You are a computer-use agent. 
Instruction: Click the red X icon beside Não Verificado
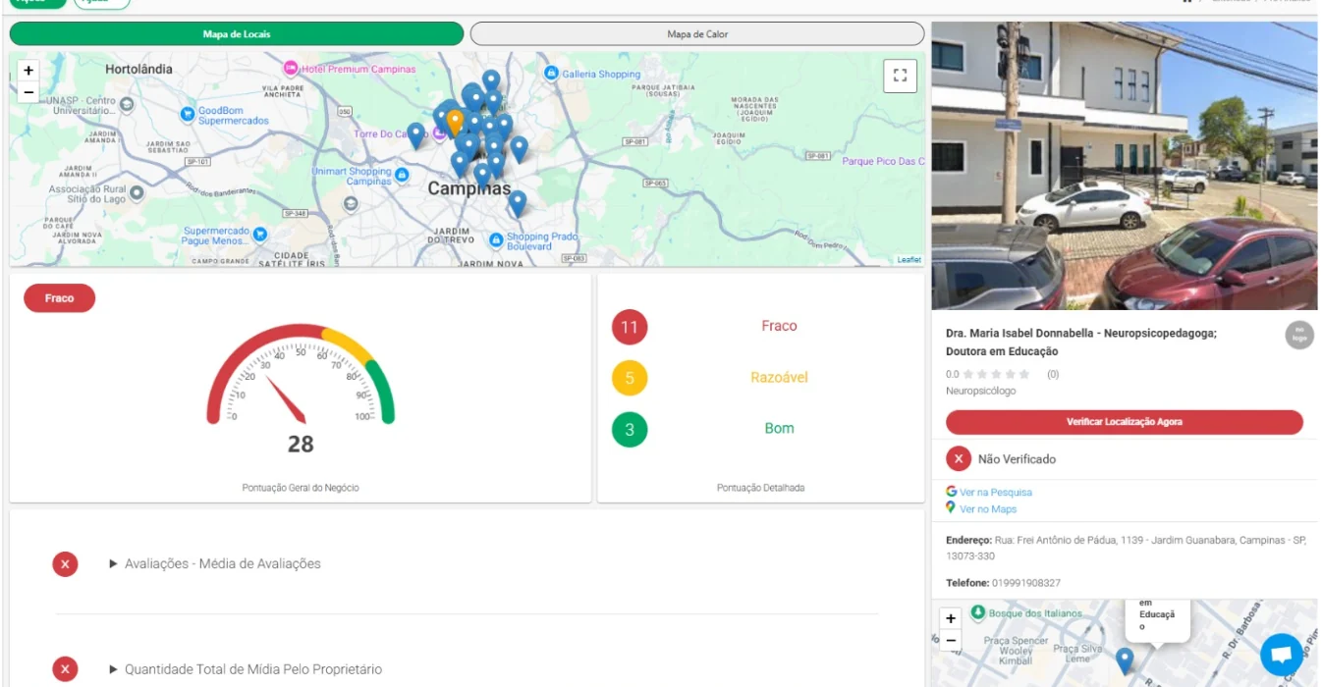click(959, 458)
